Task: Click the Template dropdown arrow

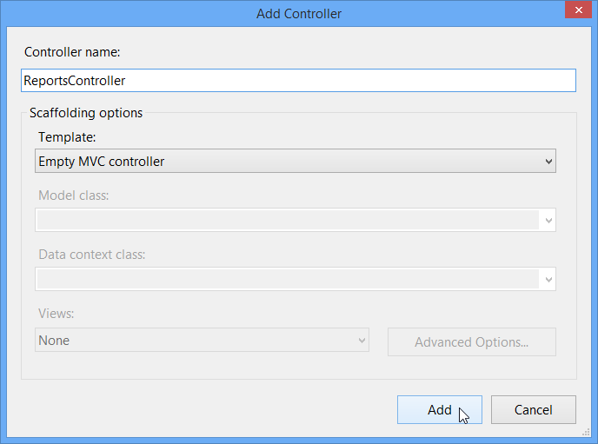Action: 548,161
